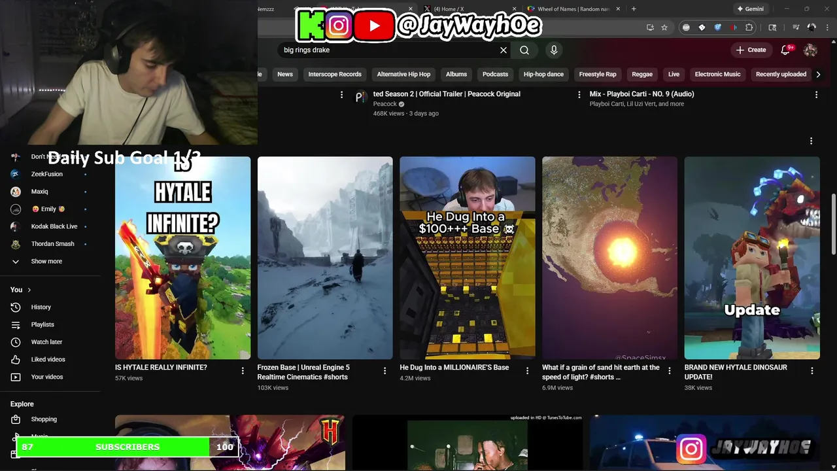Select the Live filter chip
The width and height of the screenshot is (837, 471).
tap(674, 75)
